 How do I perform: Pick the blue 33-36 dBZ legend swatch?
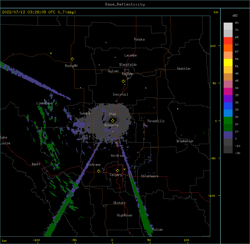click(228, 106)
